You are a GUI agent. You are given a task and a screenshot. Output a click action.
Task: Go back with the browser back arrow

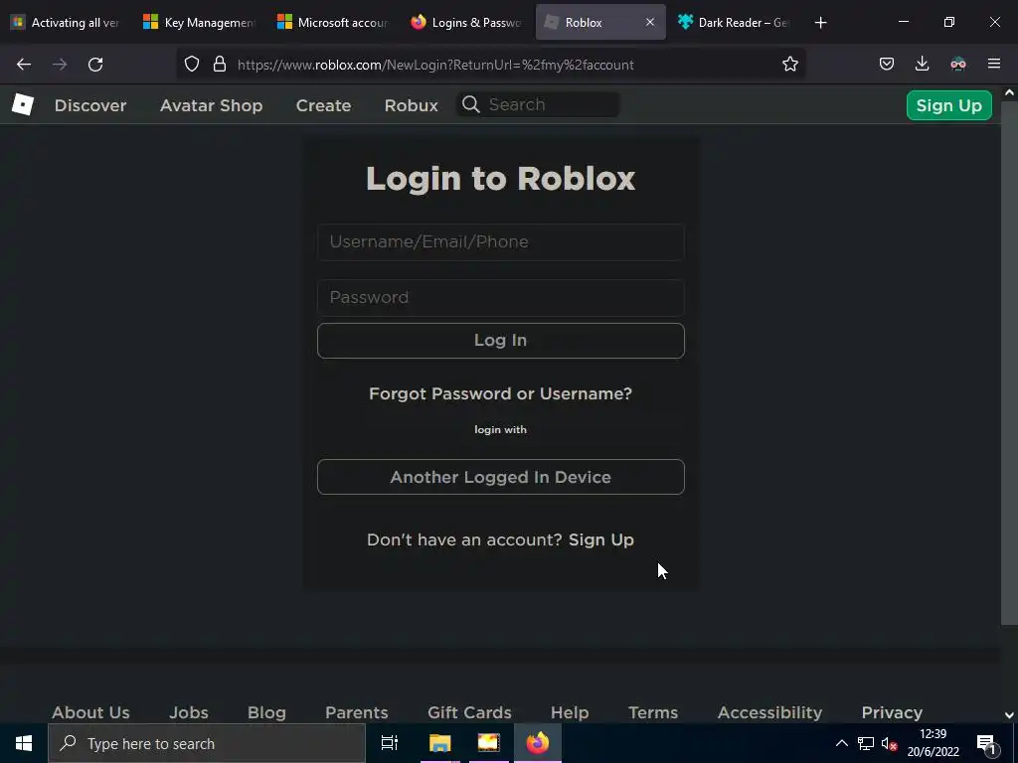coord(24,65)
